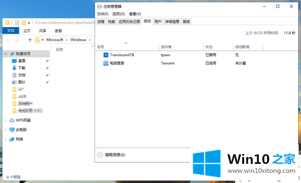This screenshot has height=183, width=301.
Task: Open the 查看(V) menu in Task Manager
Action: 135,14
